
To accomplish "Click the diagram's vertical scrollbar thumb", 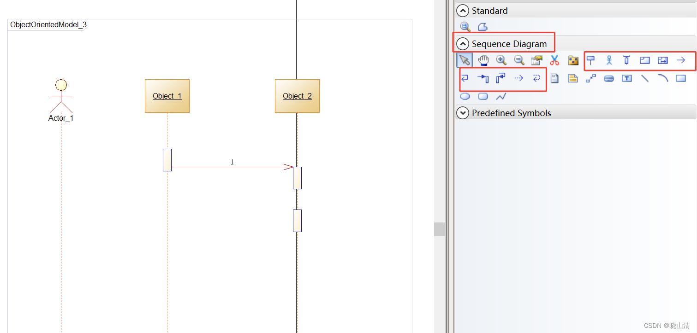I will (x=440, y=229).
